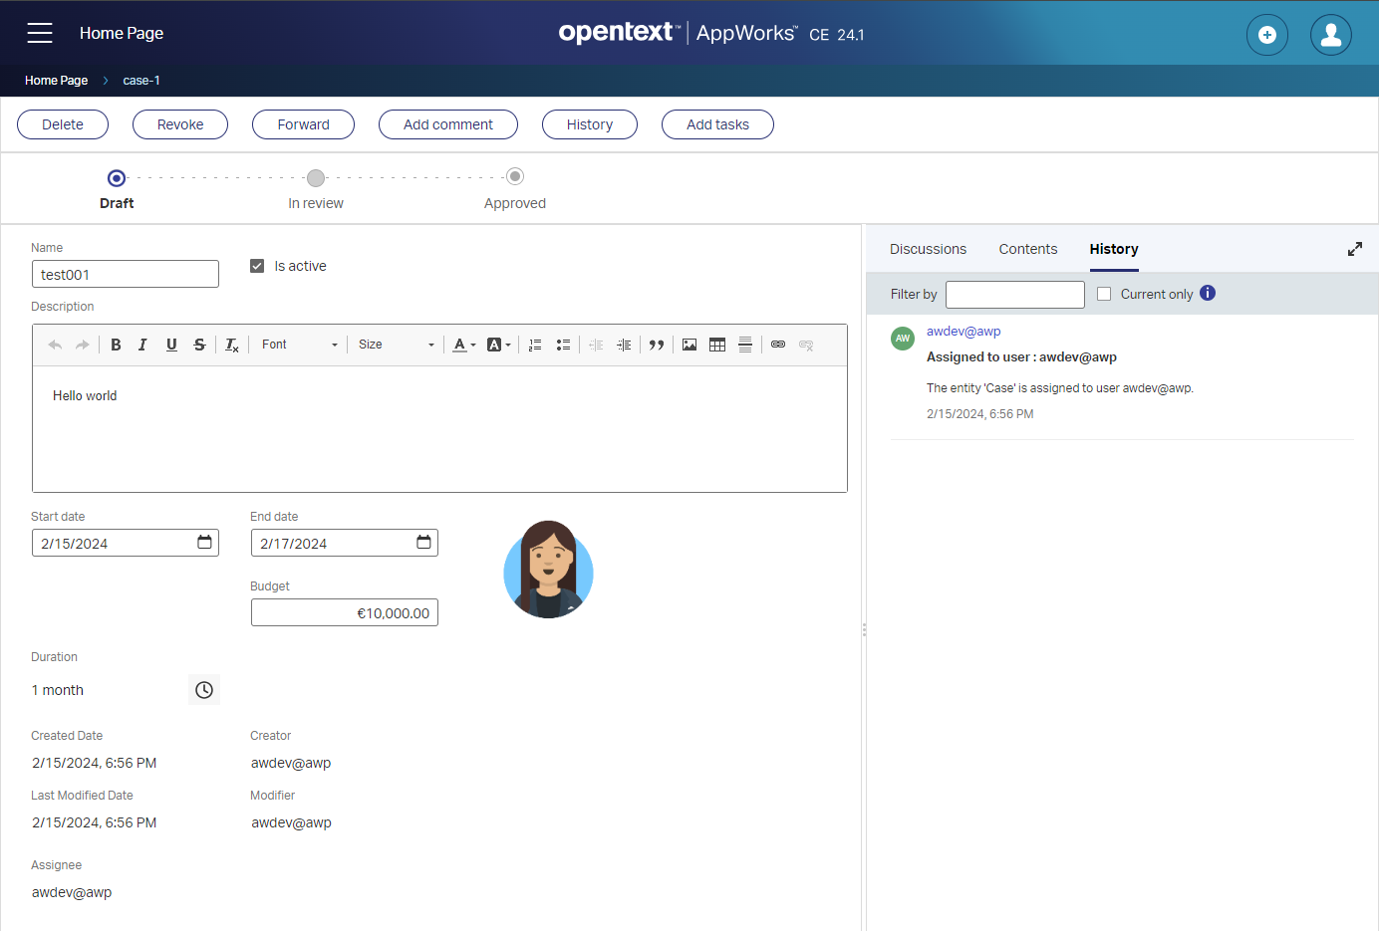
Task: Enable the Current only checkbox
Action: coord(1104,294)
